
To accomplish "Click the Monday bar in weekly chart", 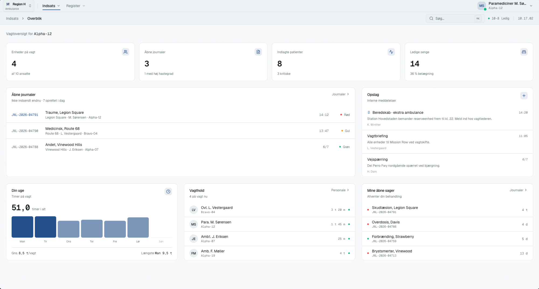I will 22,227.
